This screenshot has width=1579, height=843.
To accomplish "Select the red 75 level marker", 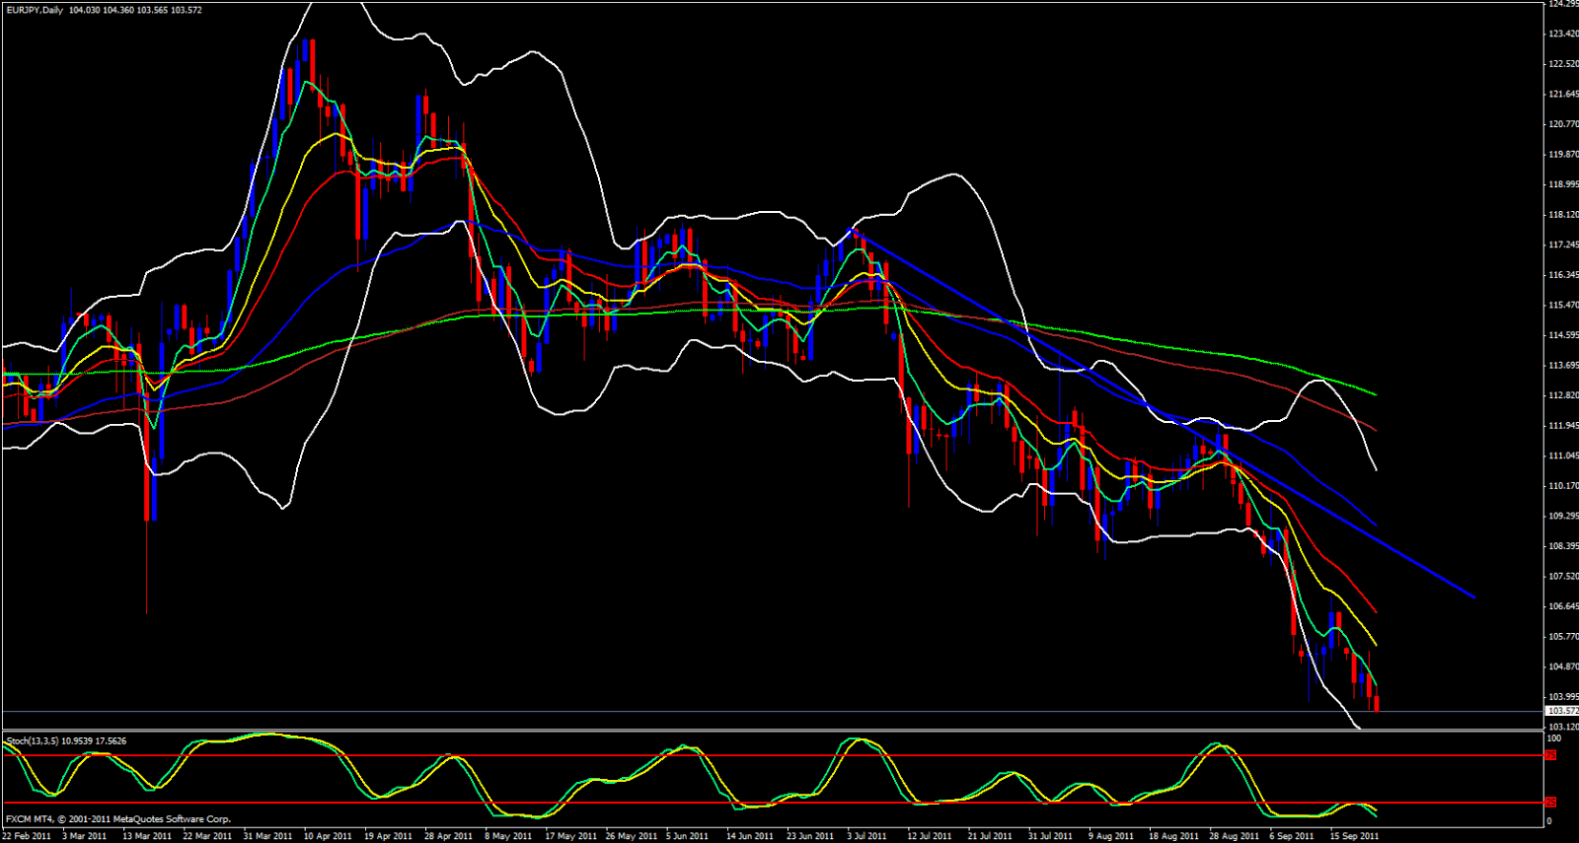I will click(x=1550, y=755).
